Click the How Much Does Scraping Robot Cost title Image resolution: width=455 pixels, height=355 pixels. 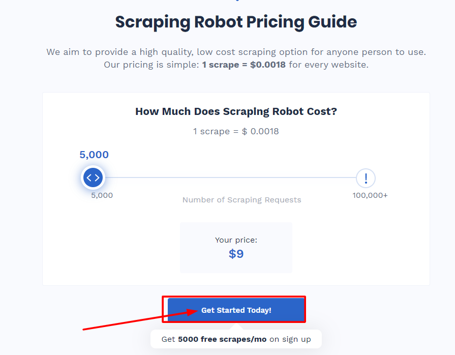pos(235,111)
